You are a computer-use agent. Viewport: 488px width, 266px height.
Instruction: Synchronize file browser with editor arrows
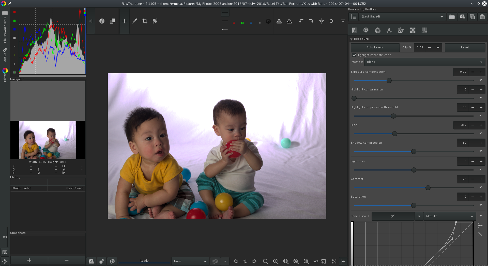point(245,261)
